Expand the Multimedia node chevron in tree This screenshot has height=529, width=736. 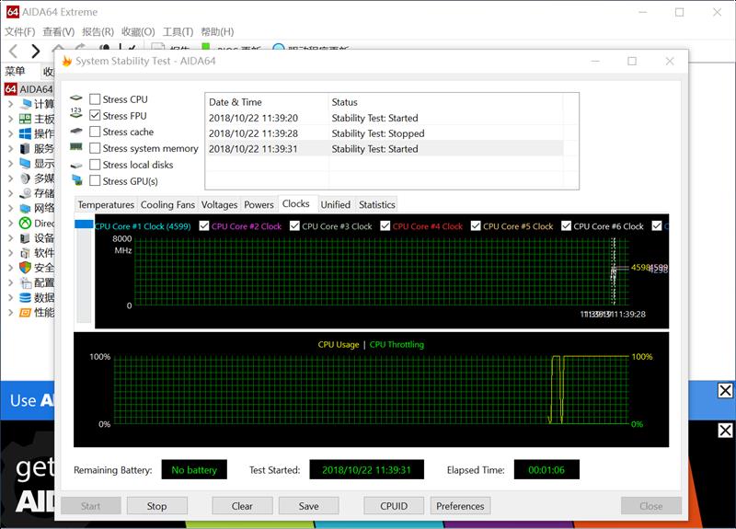coord(10,178)
